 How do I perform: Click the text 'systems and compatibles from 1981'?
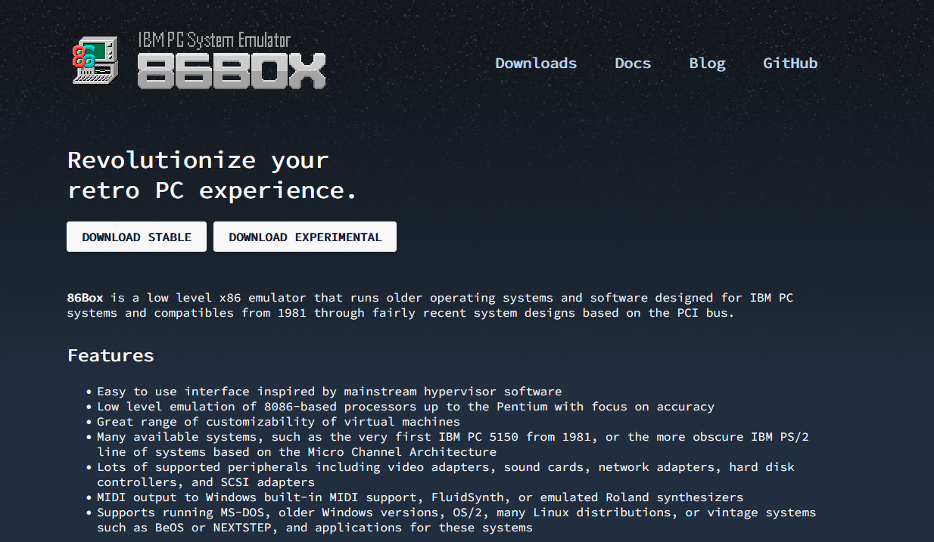pyautogui.click(x=187, y=313)
